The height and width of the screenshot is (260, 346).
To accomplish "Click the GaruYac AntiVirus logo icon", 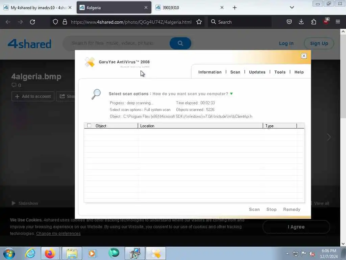I will [90, 62].
